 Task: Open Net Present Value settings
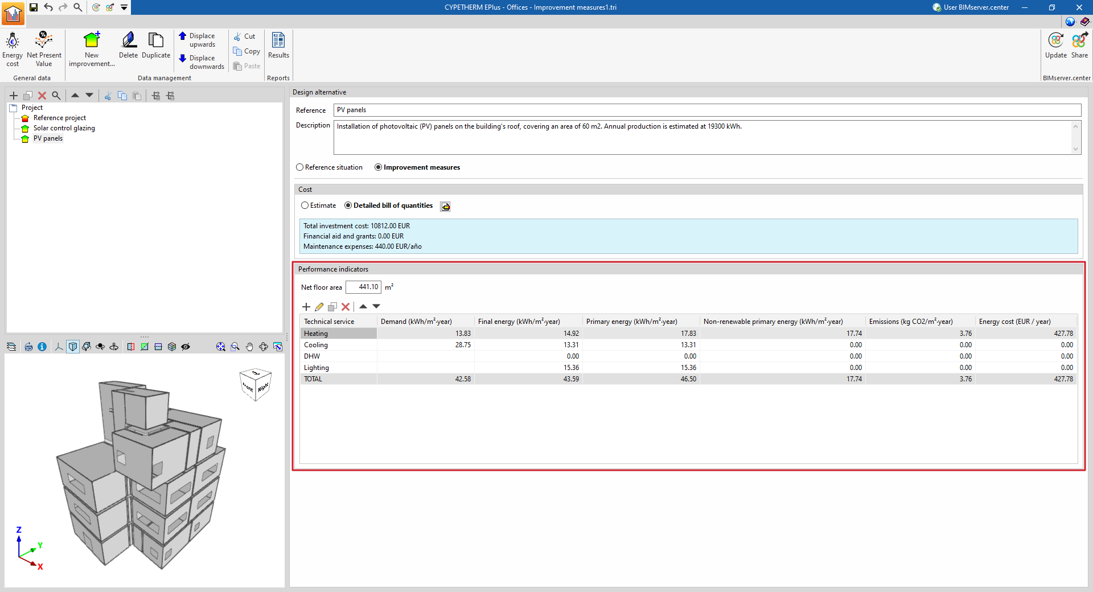pos(44,49)
